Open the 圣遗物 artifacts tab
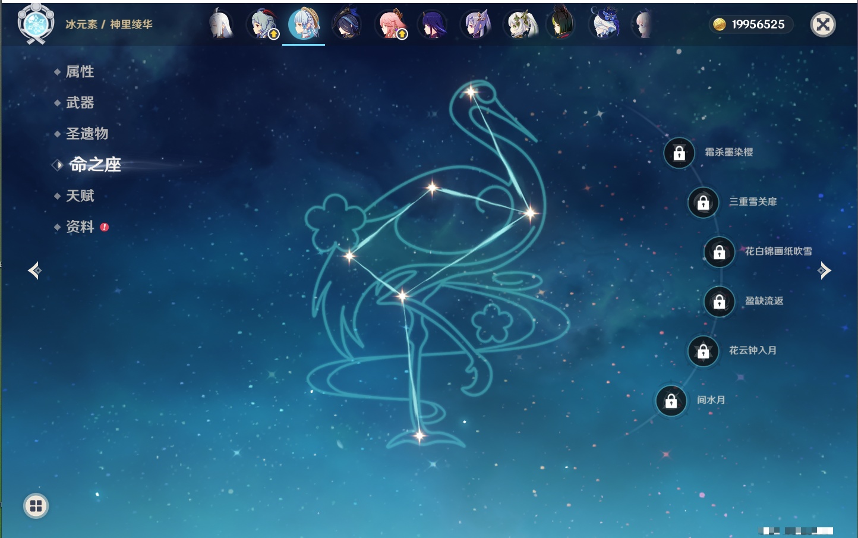The height and width of the screenshot is (538, 858). click(x=87, y=134)
